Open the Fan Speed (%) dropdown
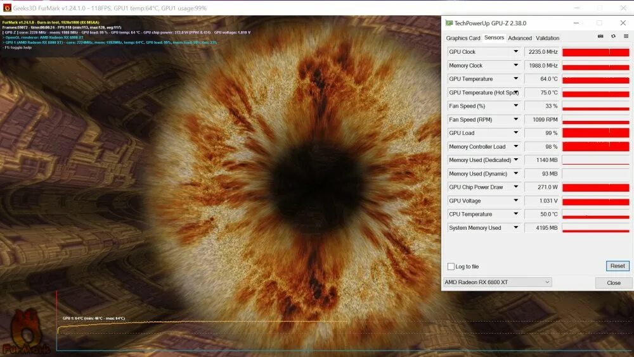 coord(516,106)
